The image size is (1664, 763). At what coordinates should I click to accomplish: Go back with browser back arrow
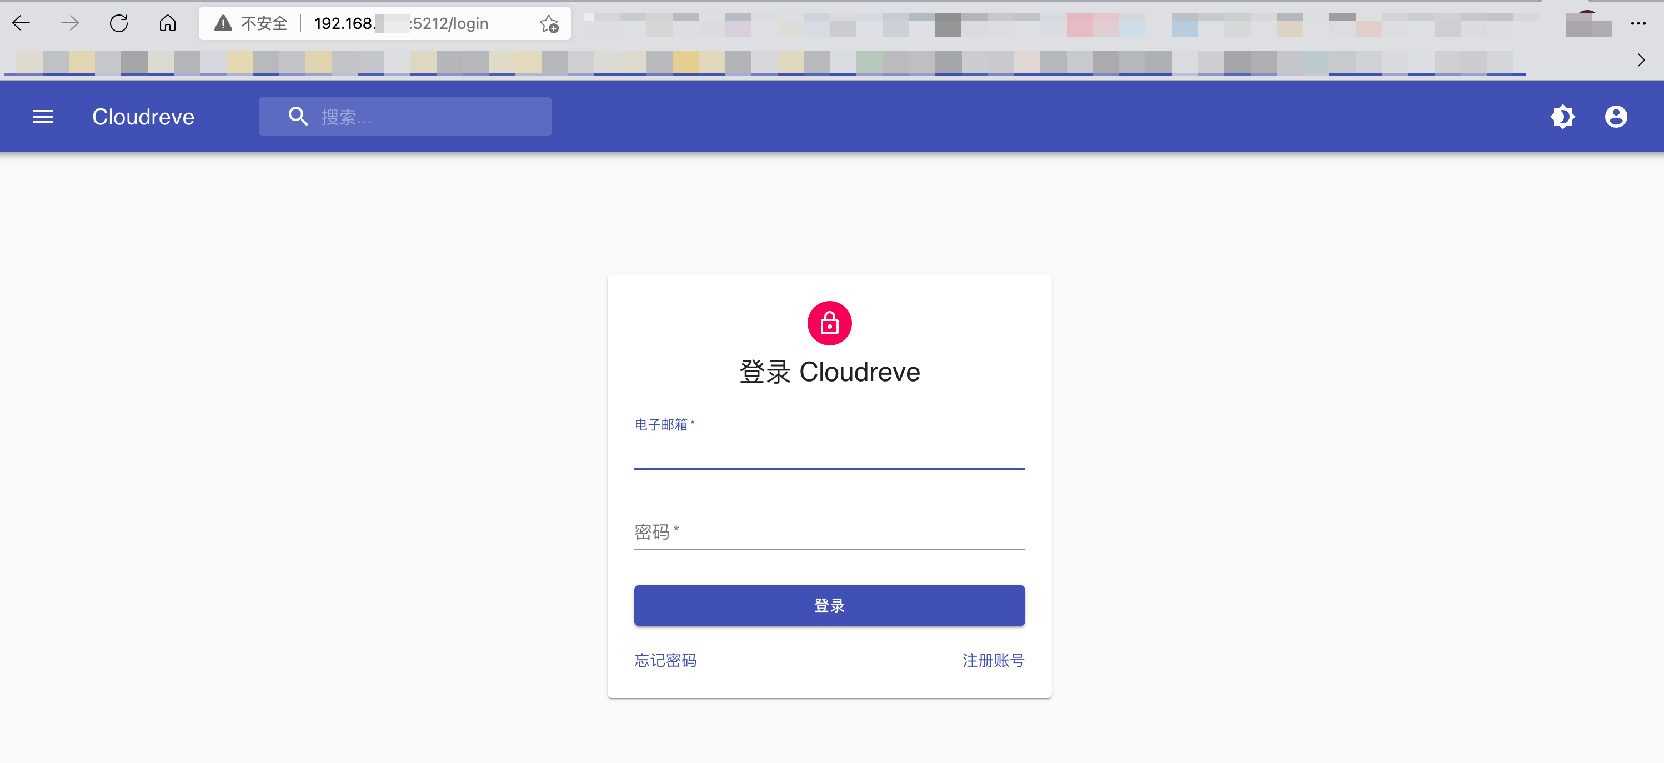point(21,23)
